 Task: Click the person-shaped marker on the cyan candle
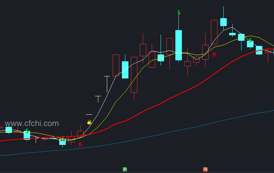[63, 139]
